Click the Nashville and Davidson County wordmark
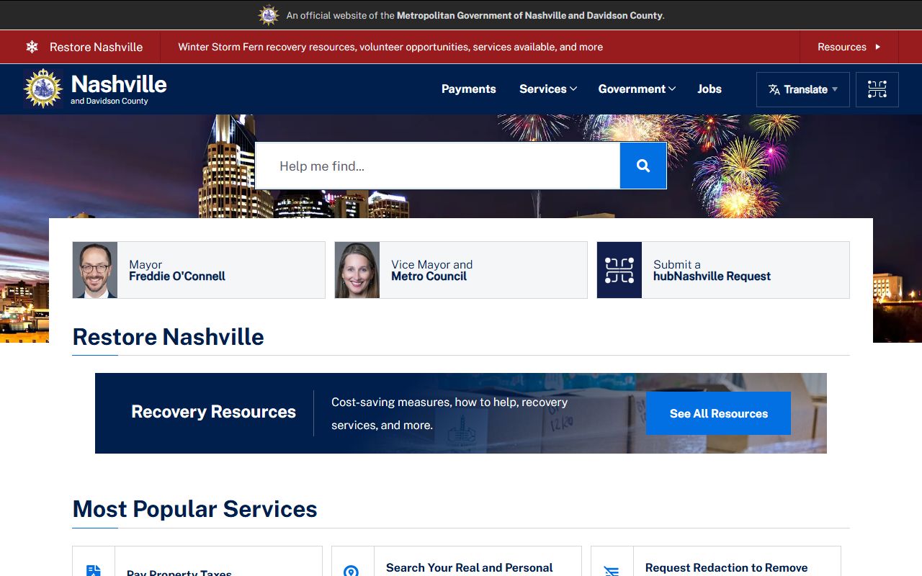Viewport: 922px width, 576px height. [119, 89]
